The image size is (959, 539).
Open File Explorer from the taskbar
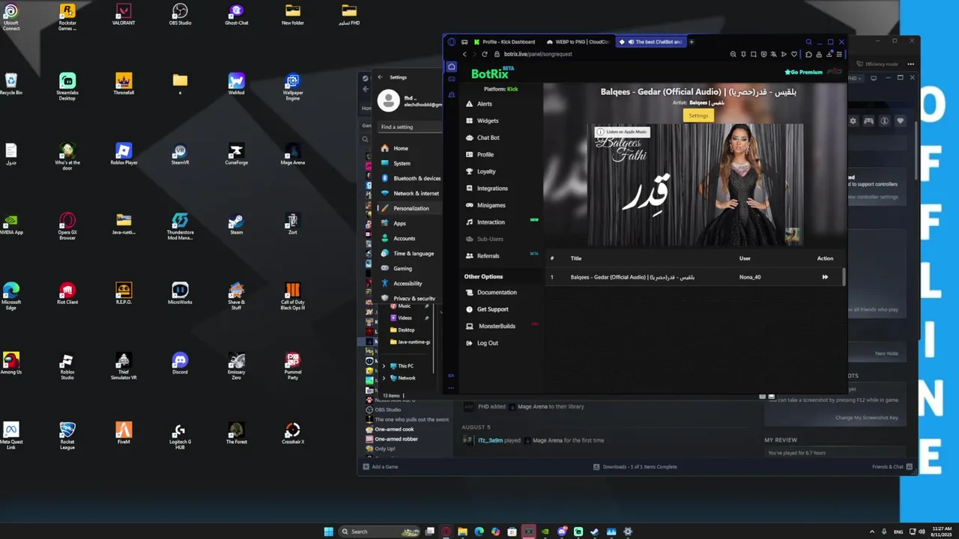463,532
